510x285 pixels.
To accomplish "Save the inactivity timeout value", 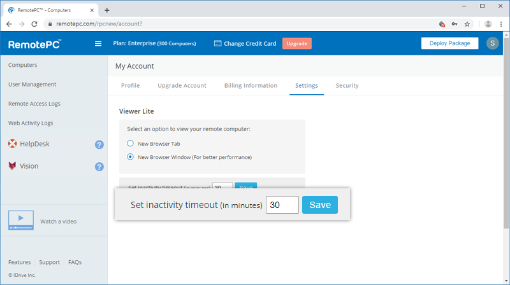I will 320,205.
